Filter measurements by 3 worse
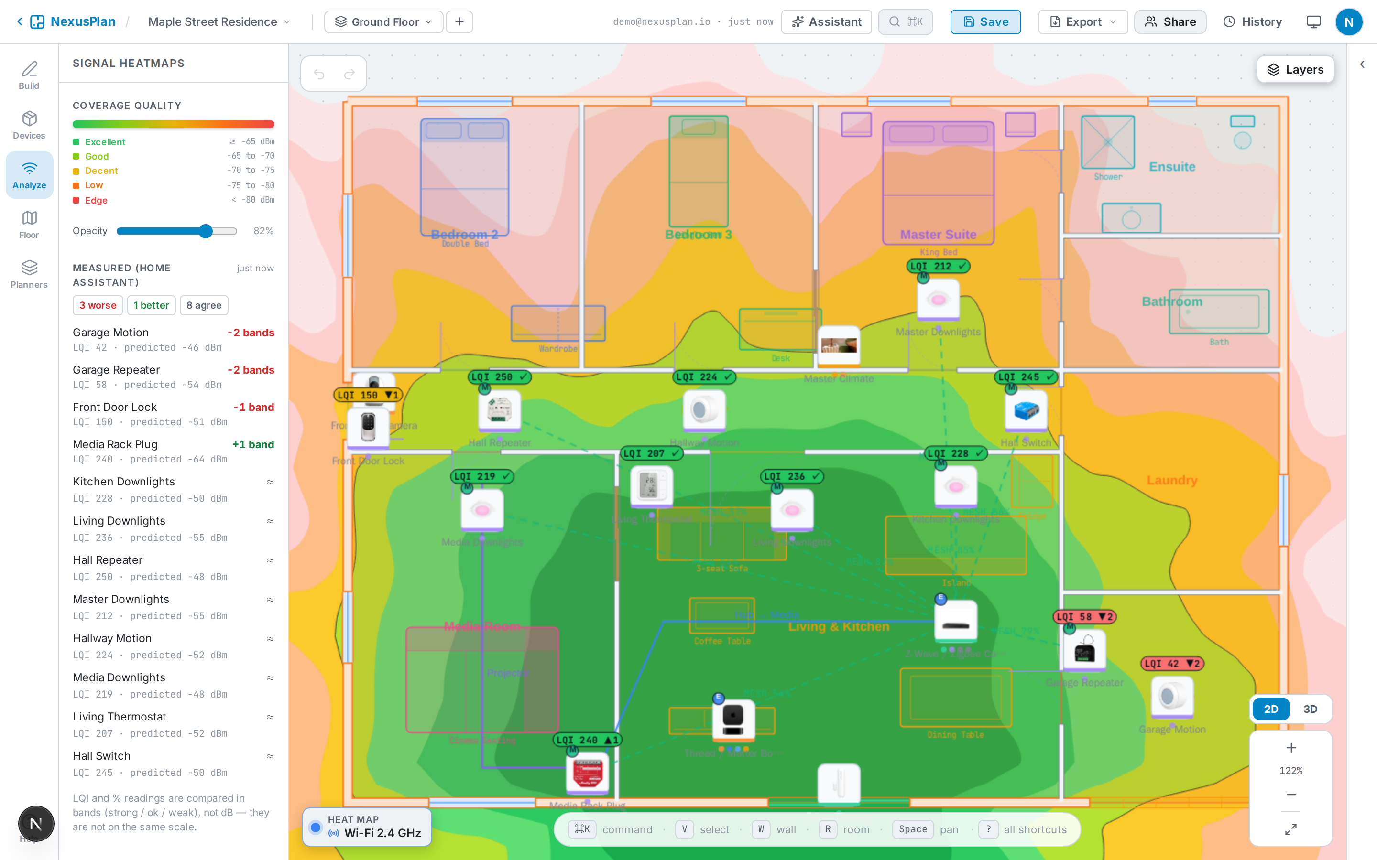The image size is (1377, 860). pos(98,305)
